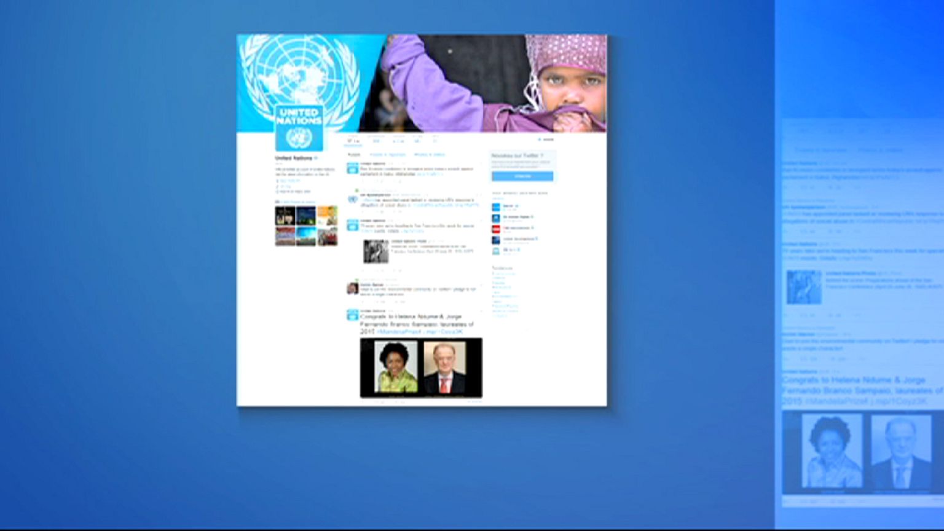Viewport: 944px width, 531px height.
Task: Open the dark first photo in the media grid
Action: coord(285,216)
